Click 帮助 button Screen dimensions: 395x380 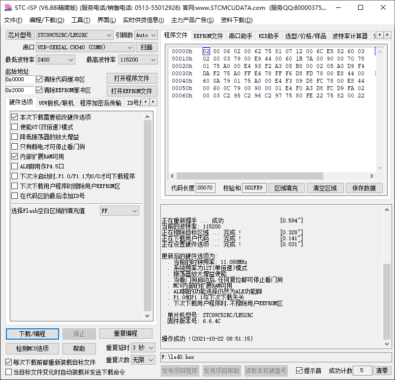point(79,348)
